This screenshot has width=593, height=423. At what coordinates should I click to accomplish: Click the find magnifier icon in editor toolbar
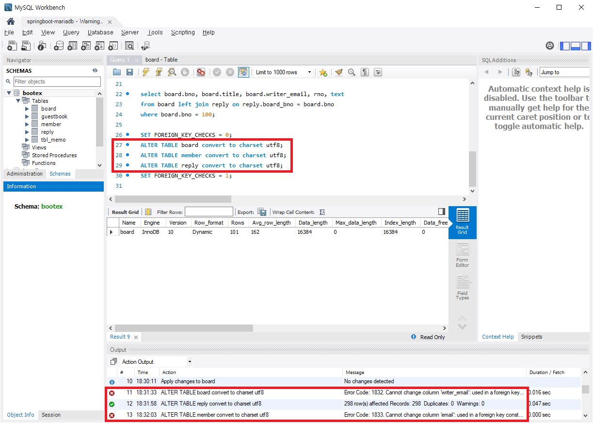[352, 72]
